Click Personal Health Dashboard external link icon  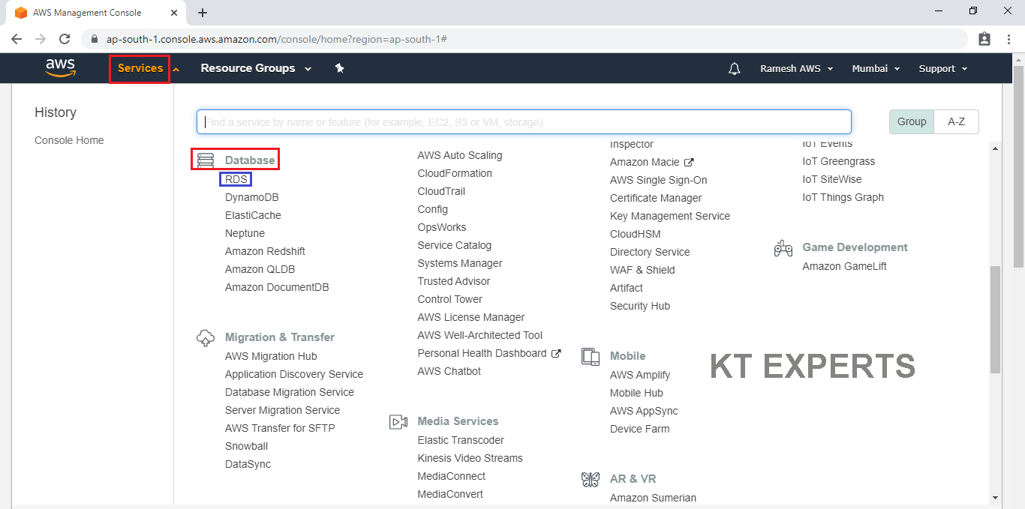[x=556, y=353]
